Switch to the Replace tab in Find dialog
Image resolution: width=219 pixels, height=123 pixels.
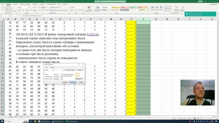pyautogui.click(x=52, y=68)
